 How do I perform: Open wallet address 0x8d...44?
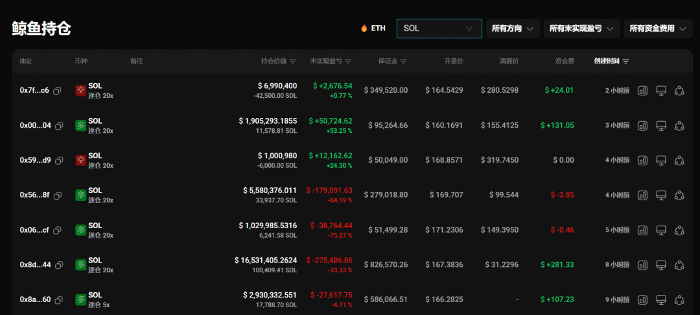pos(34,265)
